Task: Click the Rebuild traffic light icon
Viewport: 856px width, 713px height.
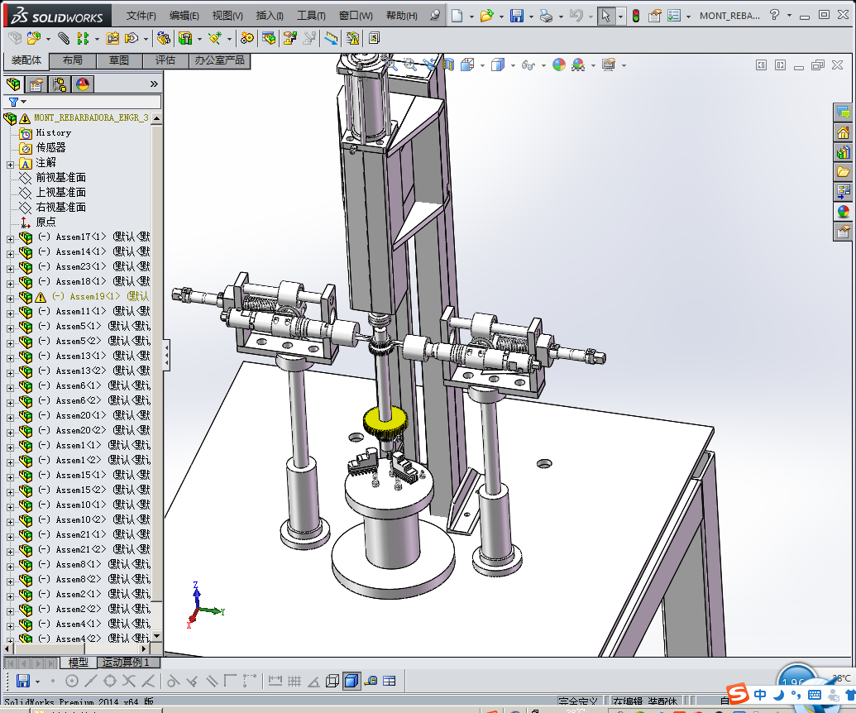Action: [635, 16]
